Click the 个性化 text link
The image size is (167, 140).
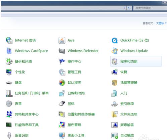(x=20, y=72)
